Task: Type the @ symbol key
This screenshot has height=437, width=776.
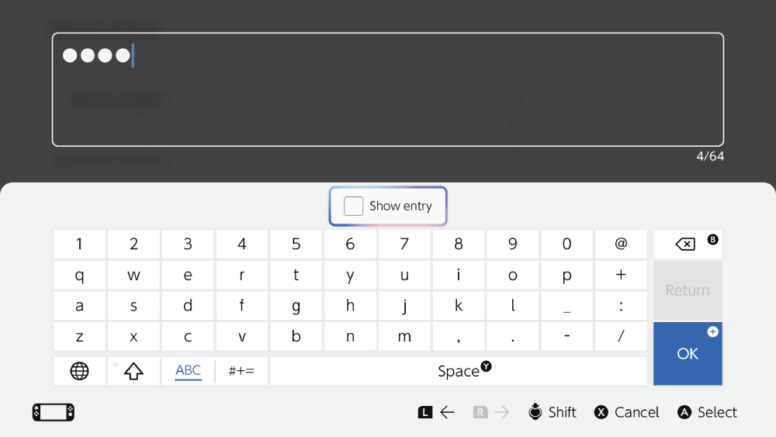Action: pos(621,244)
